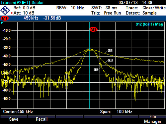Click the M1 marker label on the trace
The width and height of the screenshot is (166, 124).
(94, 29)
